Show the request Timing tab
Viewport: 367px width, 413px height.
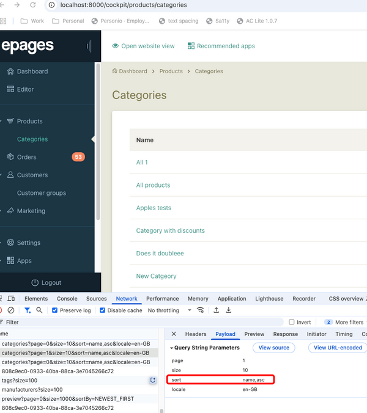tap(344, 334)
